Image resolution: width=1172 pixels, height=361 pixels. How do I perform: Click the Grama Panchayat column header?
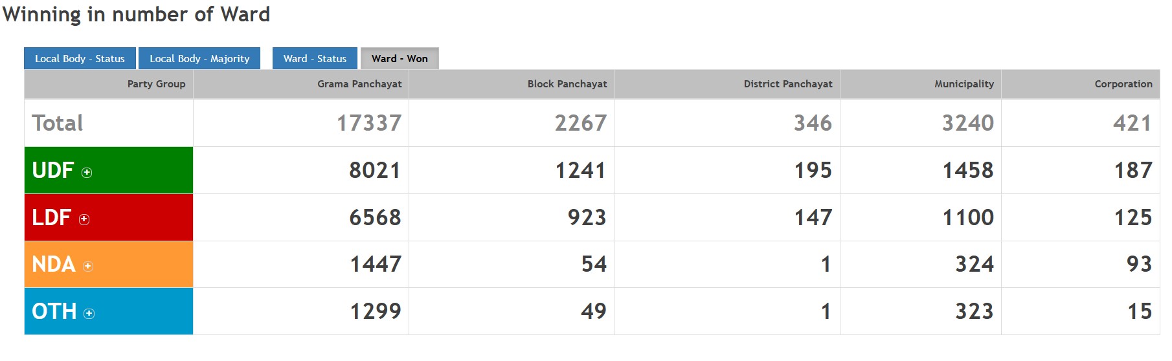click(x=359, y=84)
